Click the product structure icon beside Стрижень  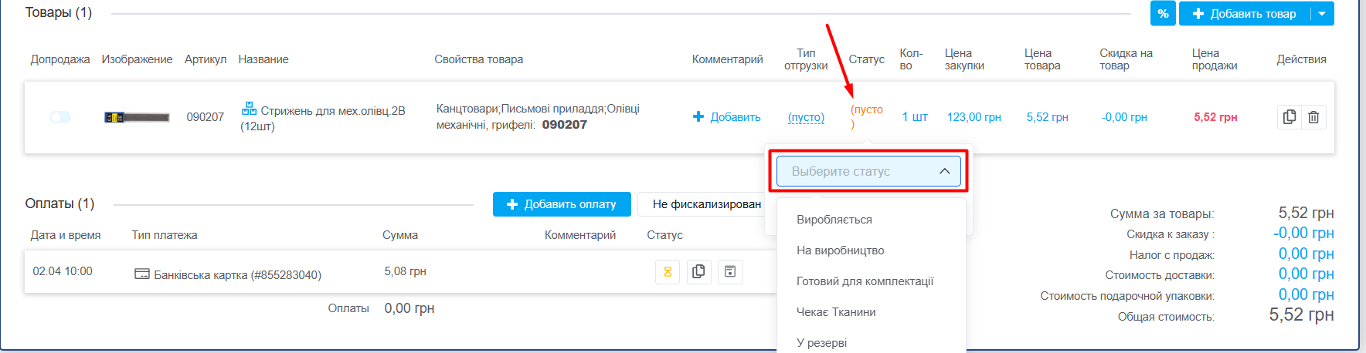[249, 109]
